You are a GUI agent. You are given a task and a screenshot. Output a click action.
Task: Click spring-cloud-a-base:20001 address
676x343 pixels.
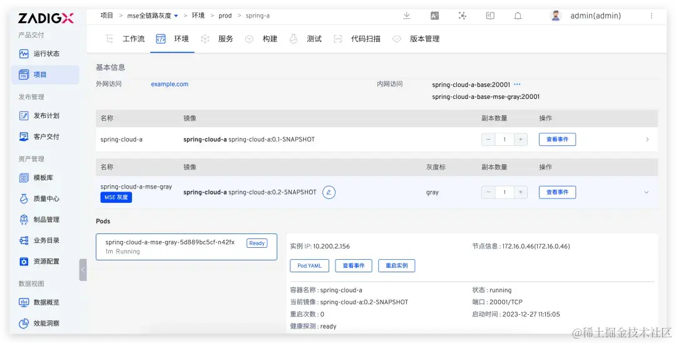point(471,84)
